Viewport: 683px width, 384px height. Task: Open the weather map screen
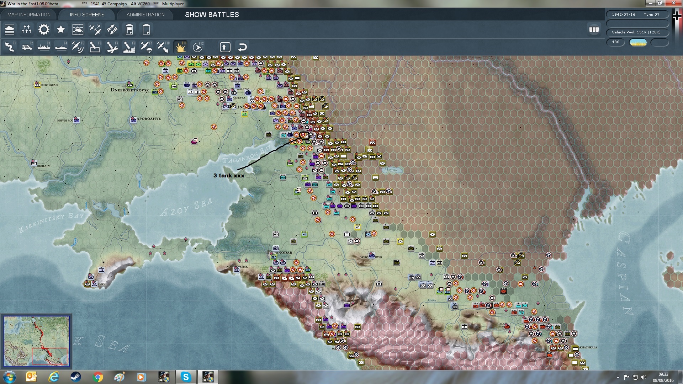coord(78,30)
